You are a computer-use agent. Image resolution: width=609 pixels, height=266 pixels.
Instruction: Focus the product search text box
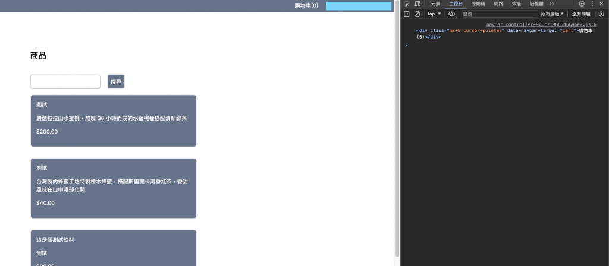click(65, 82)
